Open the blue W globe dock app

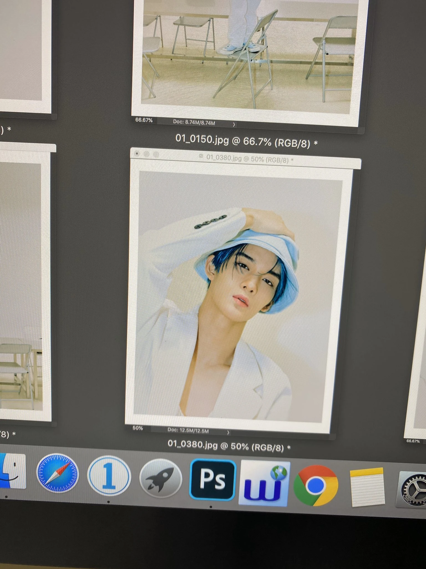coord(264,483)
